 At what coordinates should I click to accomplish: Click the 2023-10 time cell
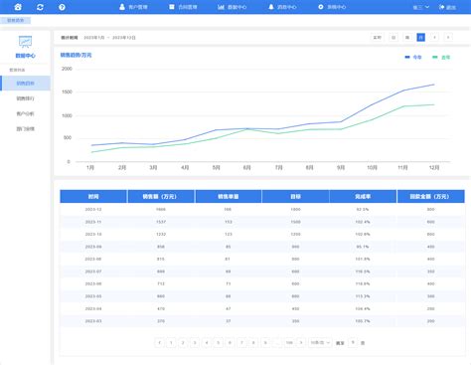pyautogui.click(x=93, y=234)
